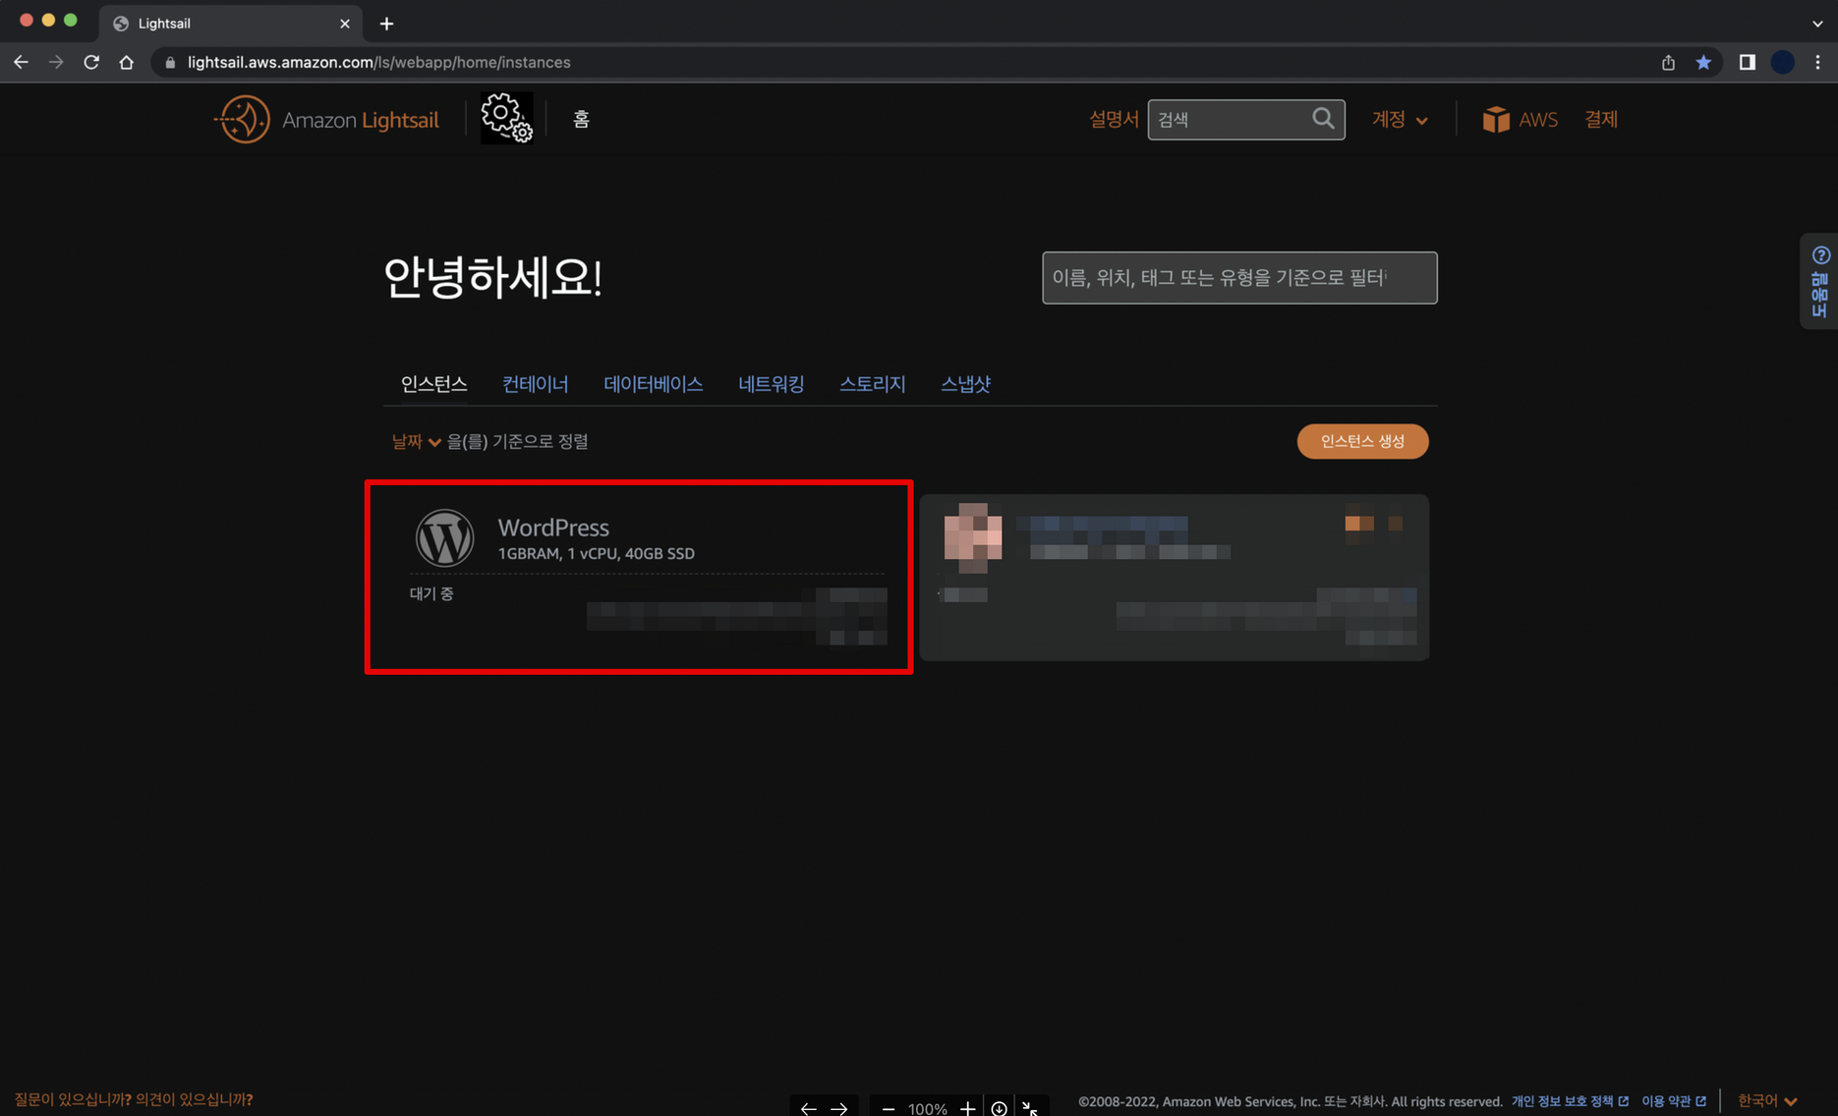The height and width of the screenshot is (1116, 1838).
Task: Click the download icon in bottom toolbar
Action: [x=999, y=1108]
